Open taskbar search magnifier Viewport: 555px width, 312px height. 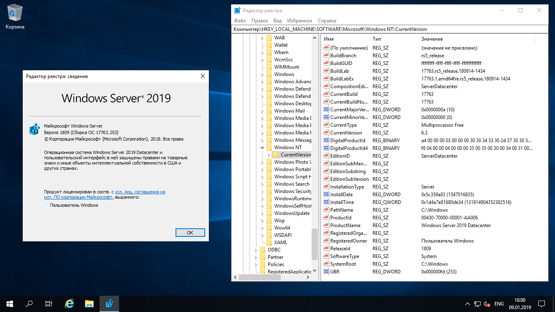(x=29, y=303)
